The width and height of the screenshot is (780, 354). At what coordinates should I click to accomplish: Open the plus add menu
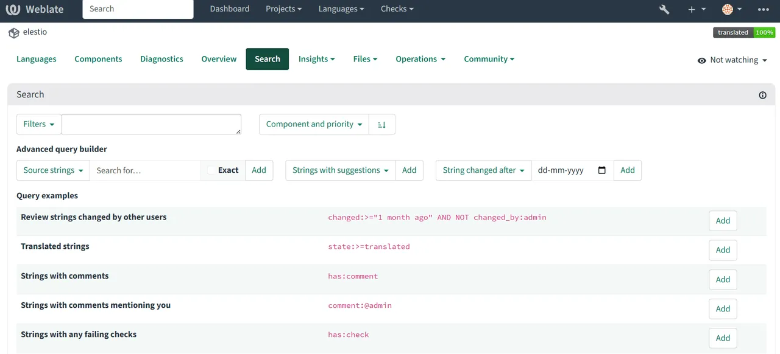[697, 9]
